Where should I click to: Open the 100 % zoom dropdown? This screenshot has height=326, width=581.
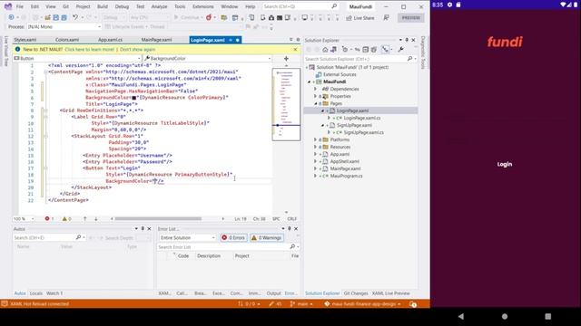(x=24, y=219)
